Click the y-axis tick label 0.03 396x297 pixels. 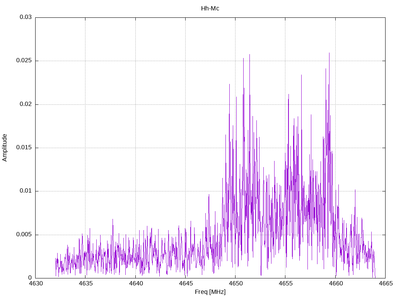(x=26, y=17)
